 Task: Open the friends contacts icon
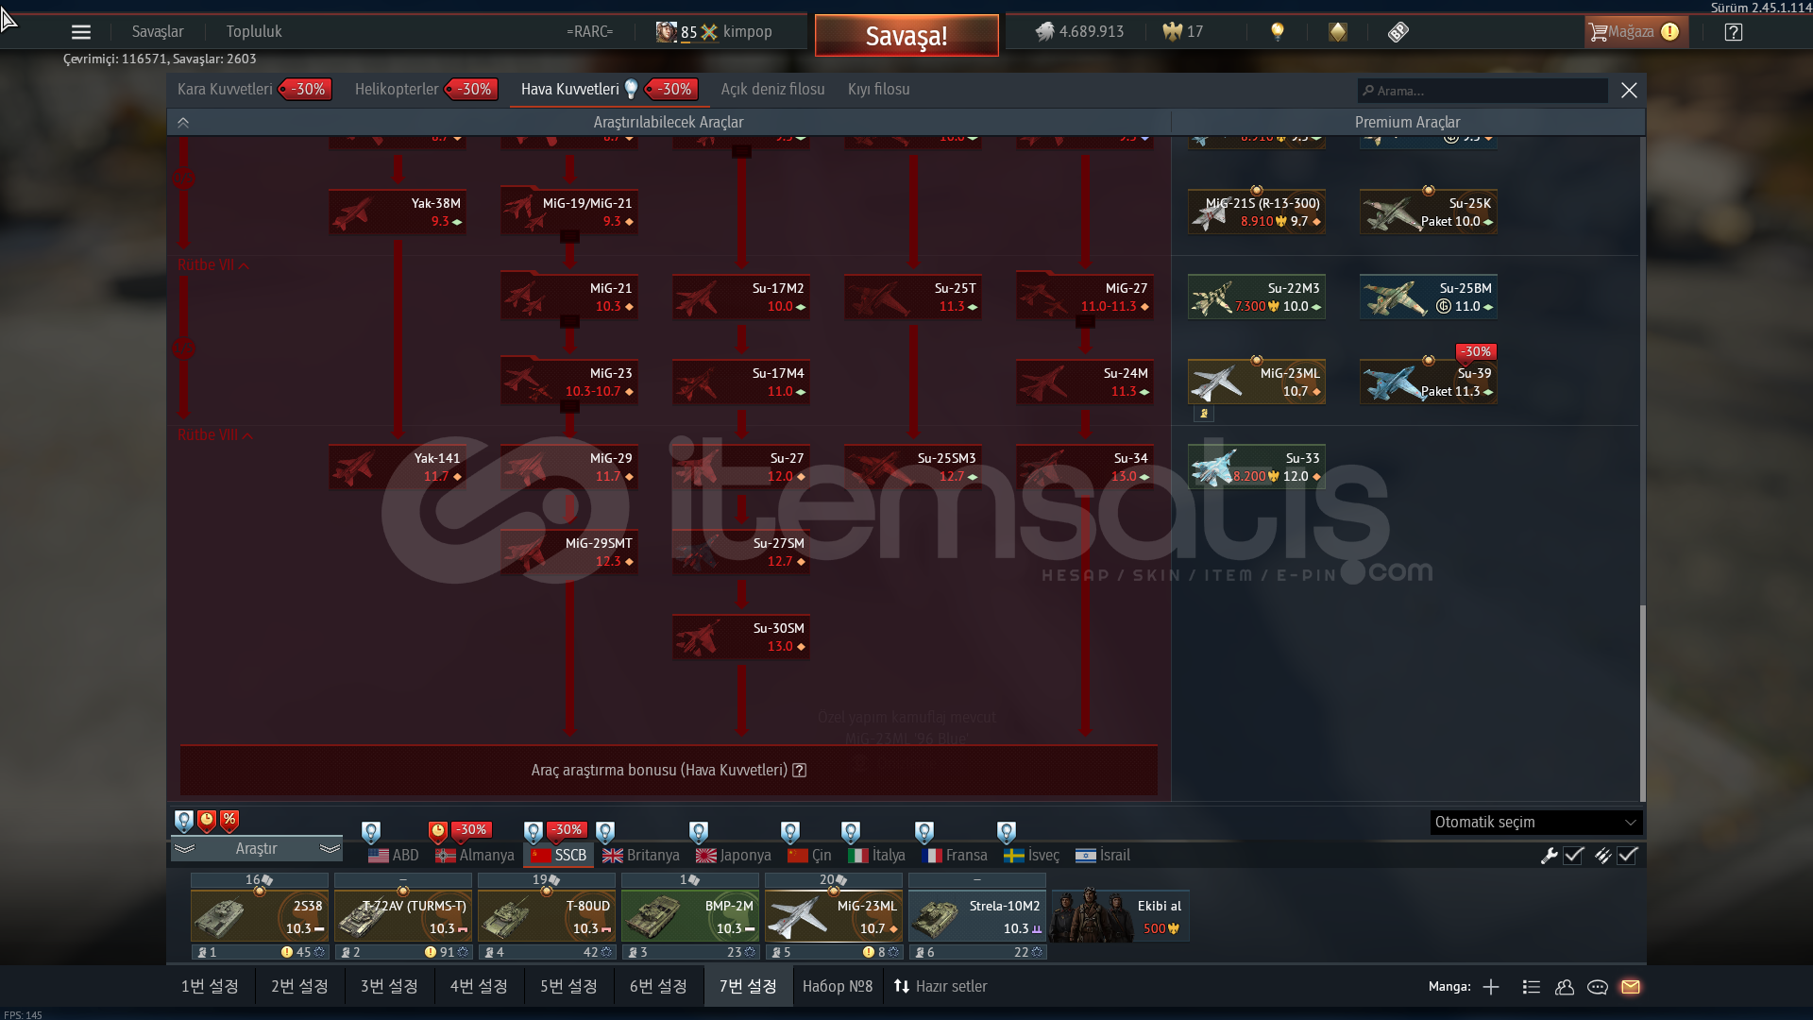pos(1565,987)
